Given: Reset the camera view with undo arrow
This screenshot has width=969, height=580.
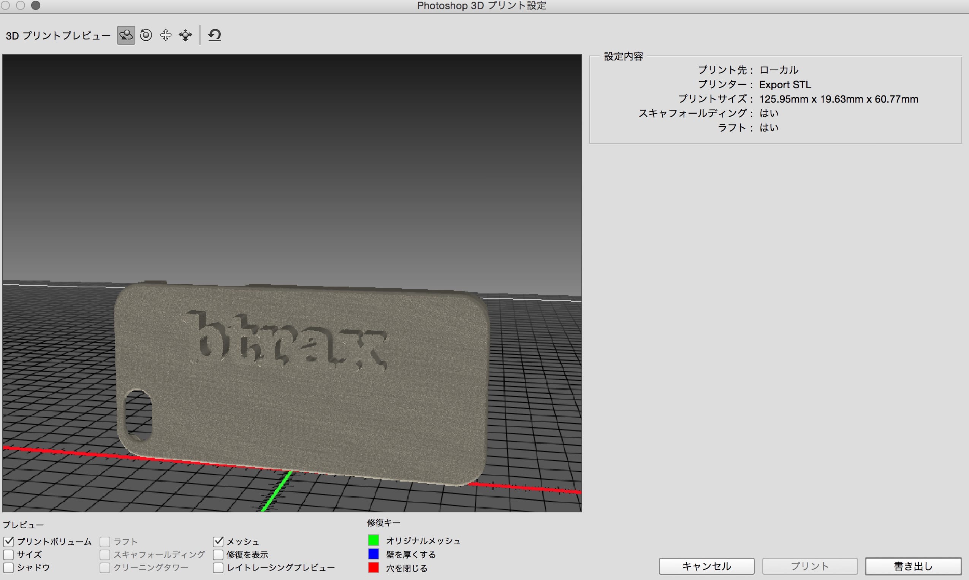Looking at the screenshot, I should click(x=214, y=35).
